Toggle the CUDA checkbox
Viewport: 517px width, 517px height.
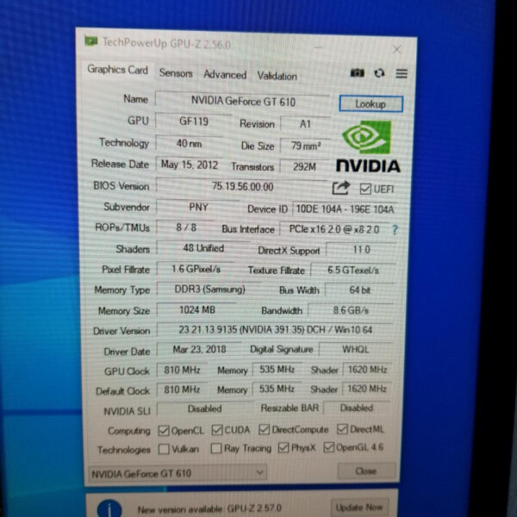tap(217, 430)
